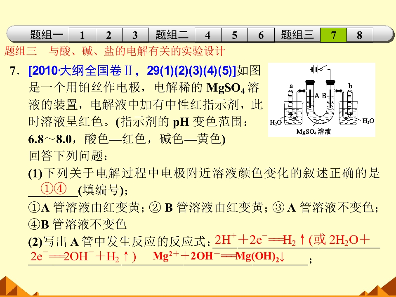The image size is (396, 297).
Task: Select the 题组一 group label
Action: pos(47,35)
